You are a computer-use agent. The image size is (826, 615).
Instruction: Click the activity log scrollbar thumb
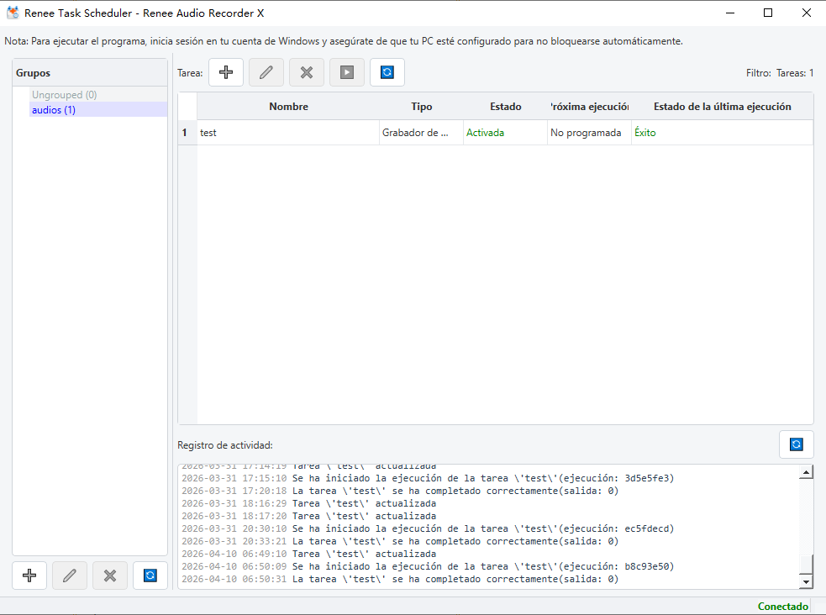(x=806, y=564)
